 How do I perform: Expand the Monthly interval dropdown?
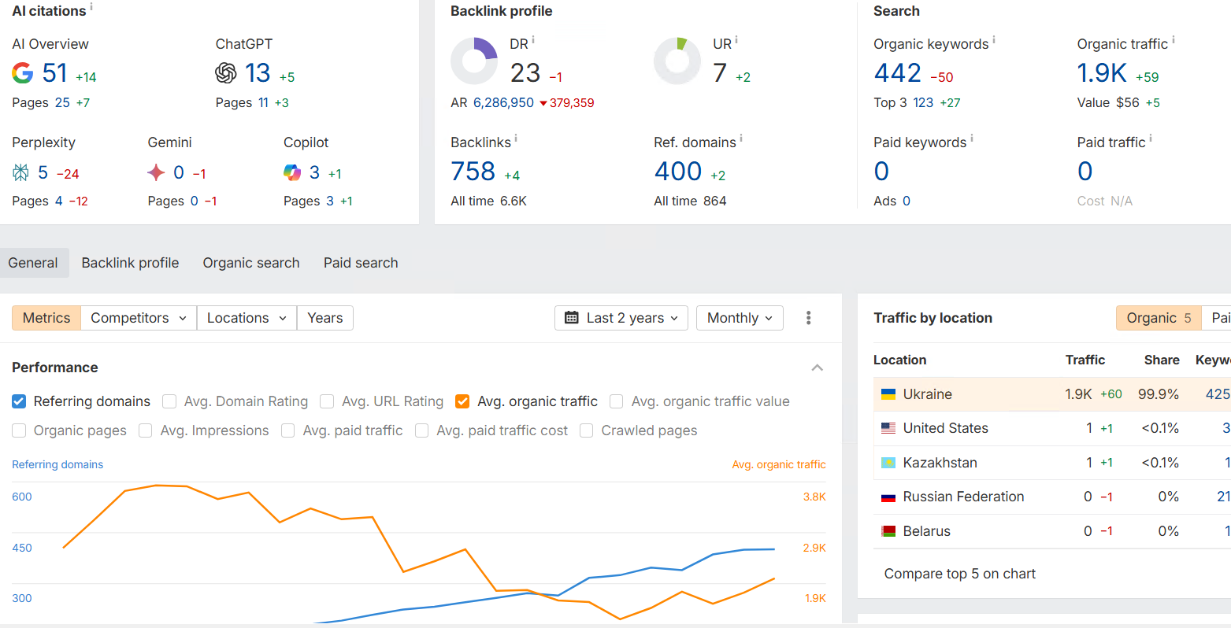[x=740, y=318]
